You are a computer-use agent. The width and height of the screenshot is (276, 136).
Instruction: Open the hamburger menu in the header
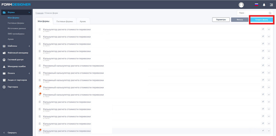271,5
